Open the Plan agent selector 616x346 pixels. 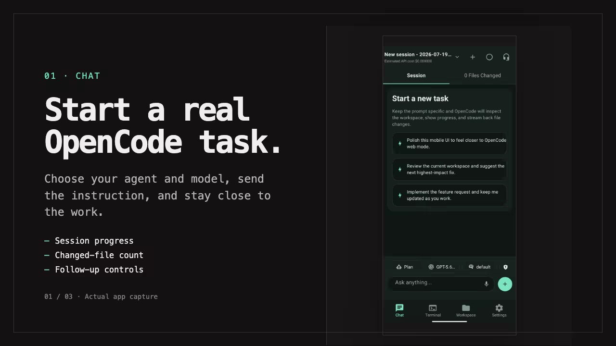tap(405, 267)
